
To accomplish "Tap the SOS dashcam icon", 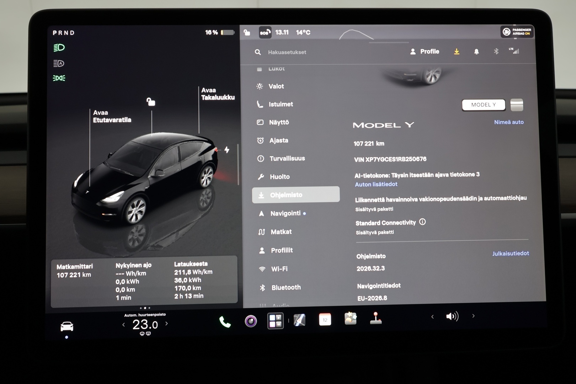I will pos(265,32).
